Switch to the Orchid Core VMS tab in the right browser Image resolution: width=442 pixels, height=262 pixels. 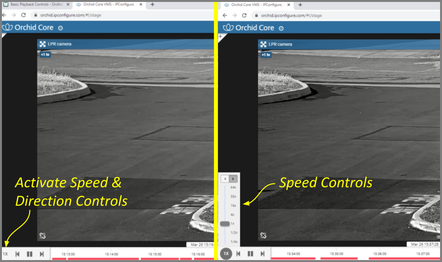click(x=256, y=5)
